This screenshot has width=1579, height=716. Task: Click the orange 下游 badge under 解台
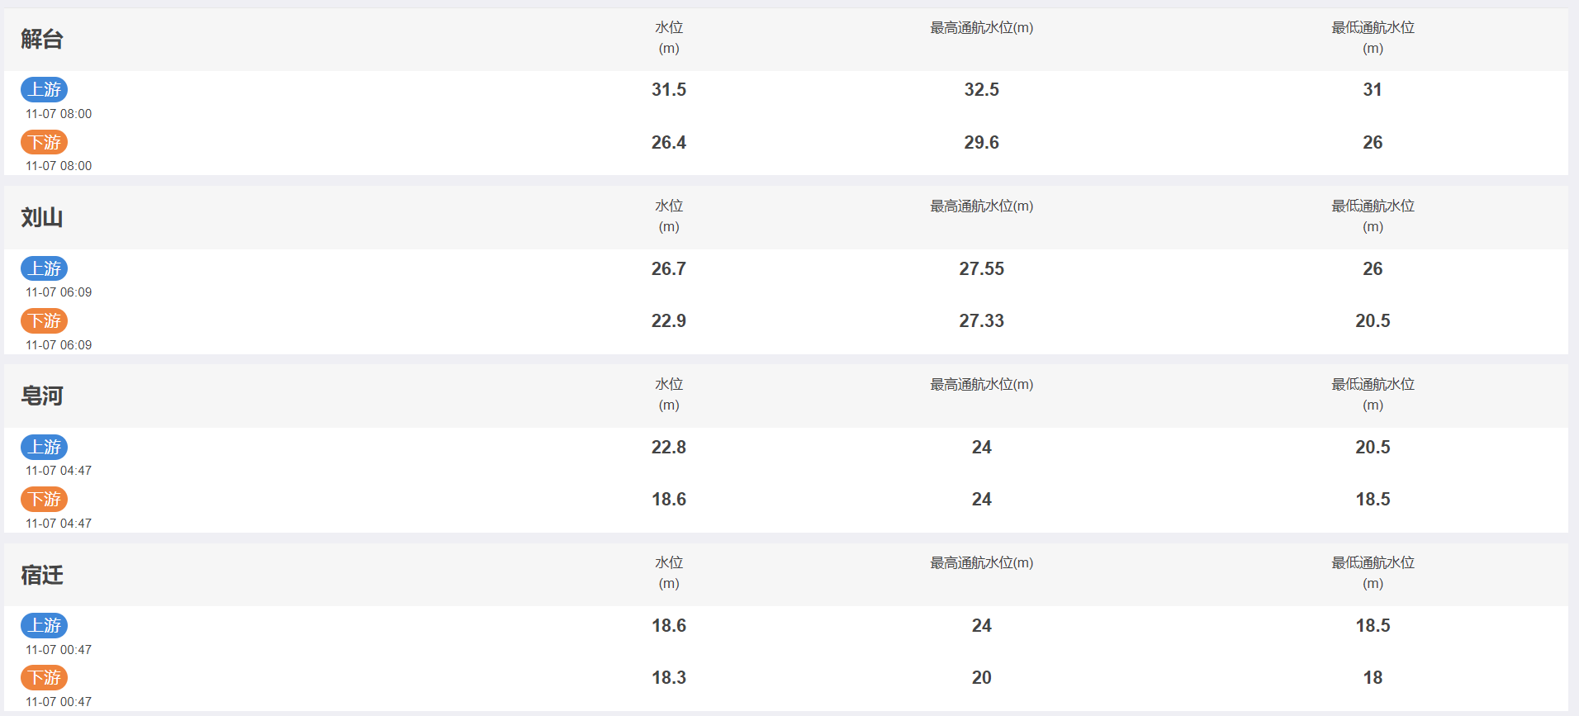point(45,142)
